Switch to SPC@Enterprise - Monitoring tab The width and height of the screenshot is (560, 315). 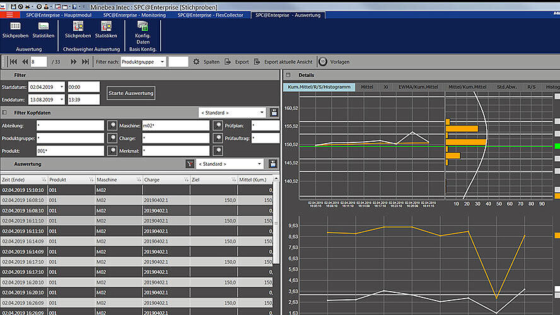134,15
